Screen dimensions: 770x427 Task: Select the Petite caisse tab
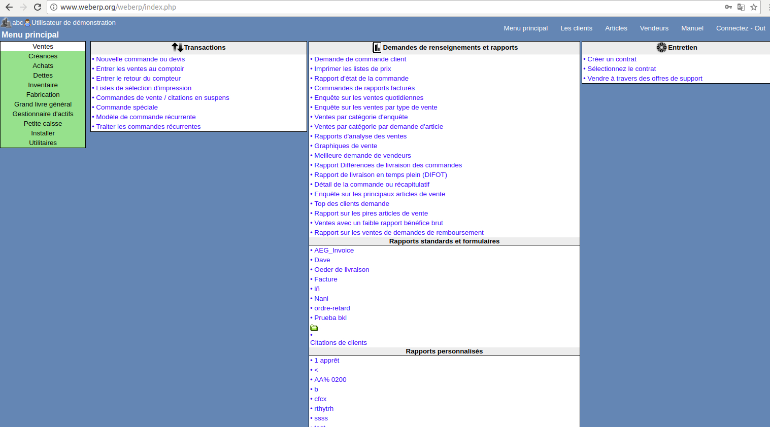click(43, 123)
